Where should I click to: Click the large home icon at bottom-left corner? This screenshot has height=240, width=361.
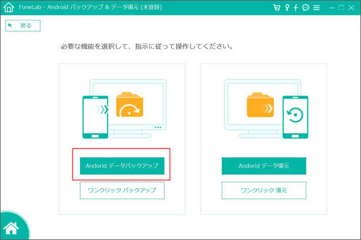point(11,228)
